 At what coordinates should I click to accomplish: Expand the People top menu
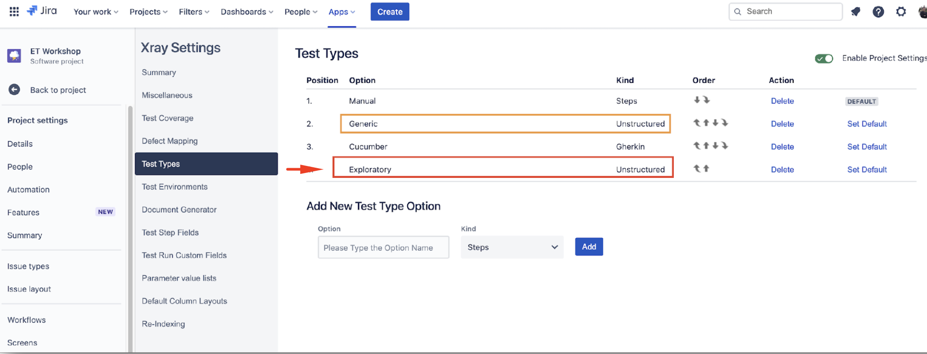tap(301, 12)
